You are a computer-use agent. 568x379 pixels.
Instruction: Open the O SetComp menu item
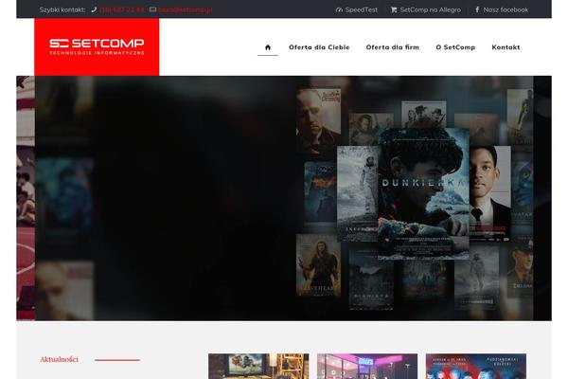tap(455, 47)
